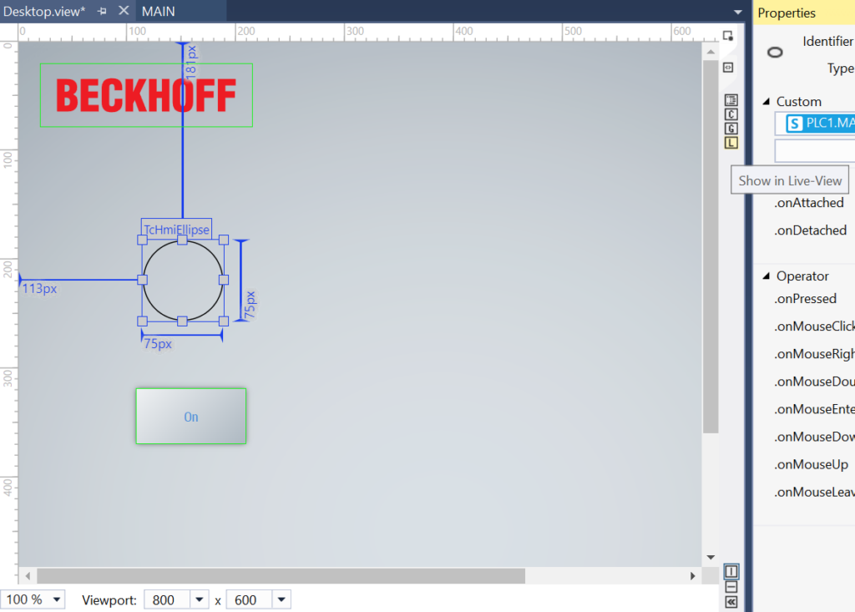This screenshot has height=612, width=855.
Task: Click the viewport height field showing 600
Action: click(249, 600)
